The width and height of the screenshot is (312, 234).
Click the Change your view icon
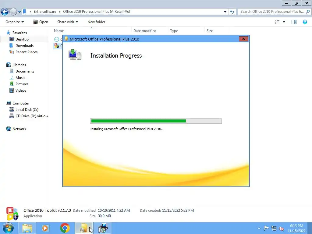point(277,22)
